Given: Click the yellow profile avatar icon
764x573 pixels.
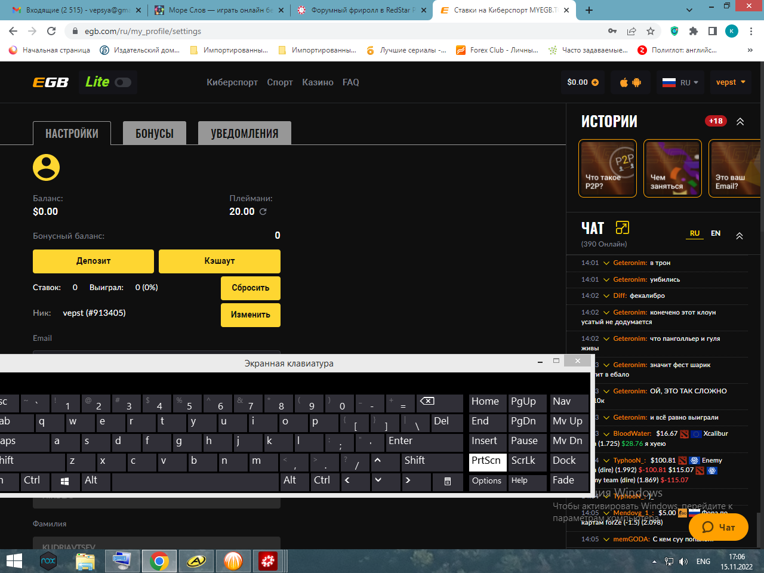Looking at the screenshot, I should click(x=46, y=167).
